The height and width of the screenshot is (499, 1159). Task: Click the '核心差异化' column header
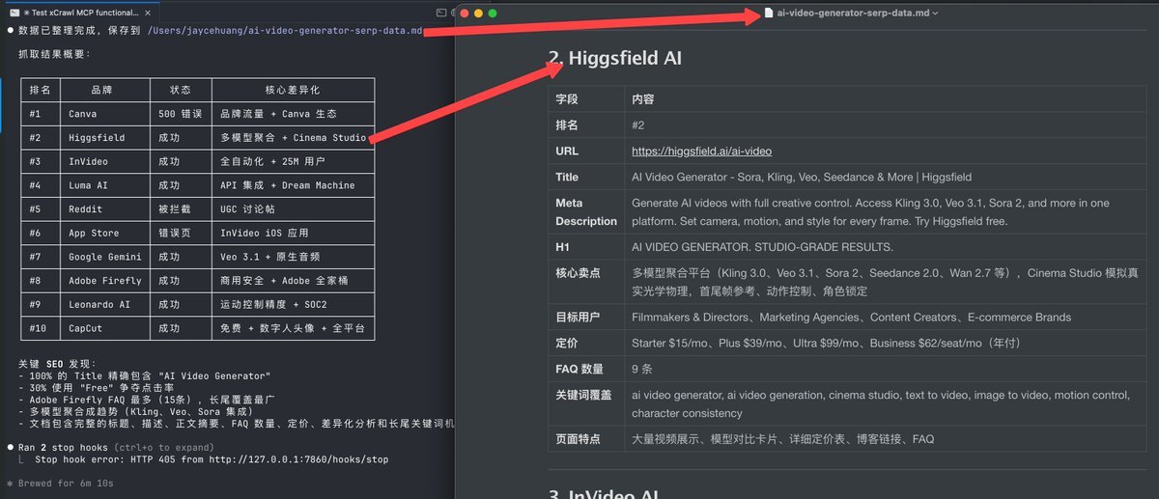point(293,90)
